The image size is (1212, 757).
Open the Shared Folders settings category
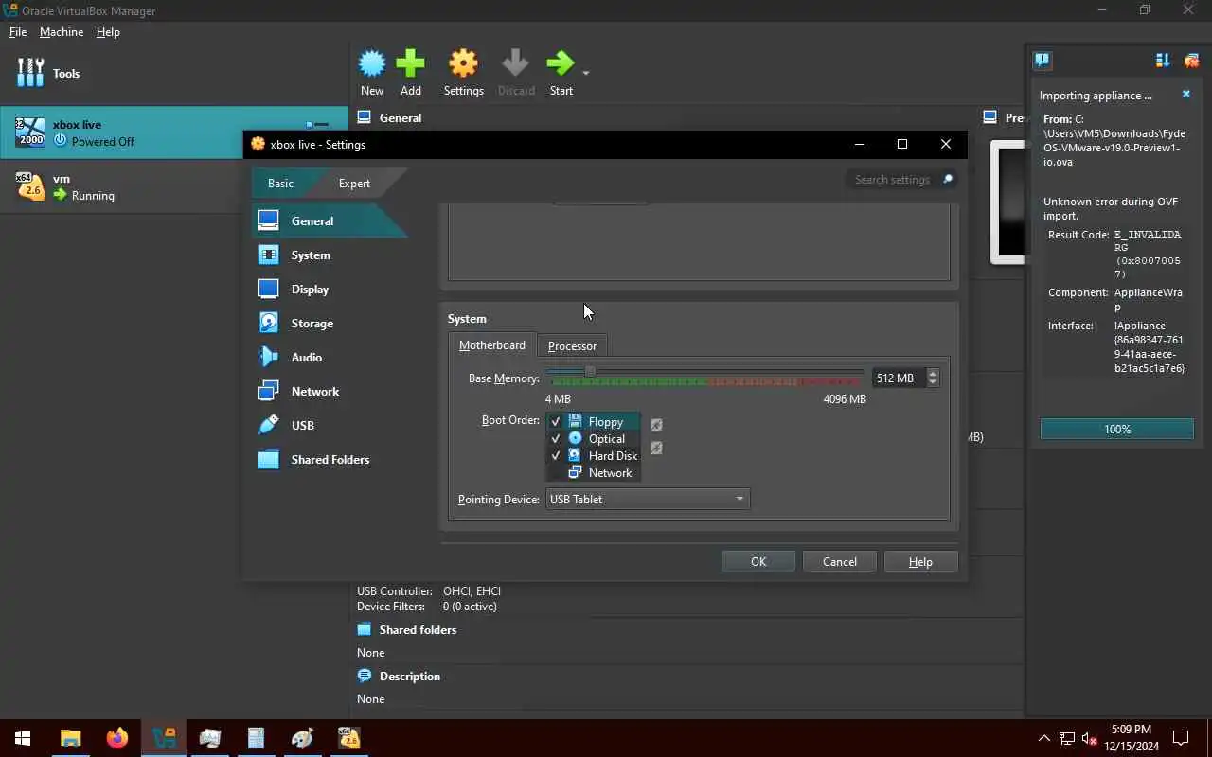point(329,459)
